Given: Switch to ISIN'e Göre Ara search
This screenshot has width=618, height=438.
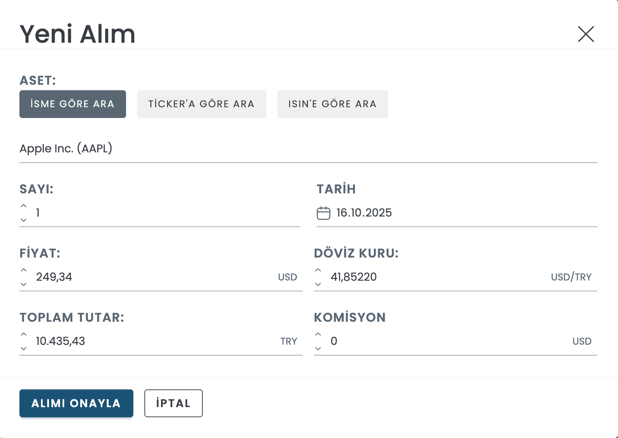Looking at the screenshot, I should [333, 104].
